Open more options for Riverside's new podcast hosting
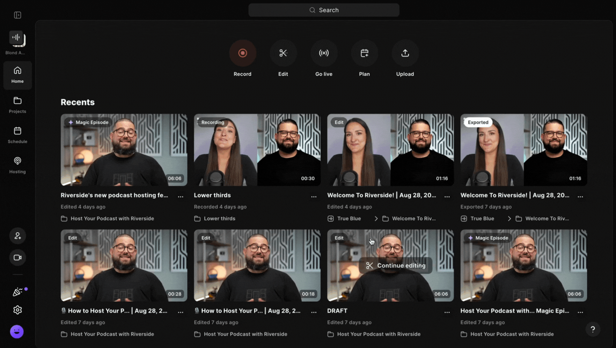Viewport: 616px width, 348px height. coord(181,196)
